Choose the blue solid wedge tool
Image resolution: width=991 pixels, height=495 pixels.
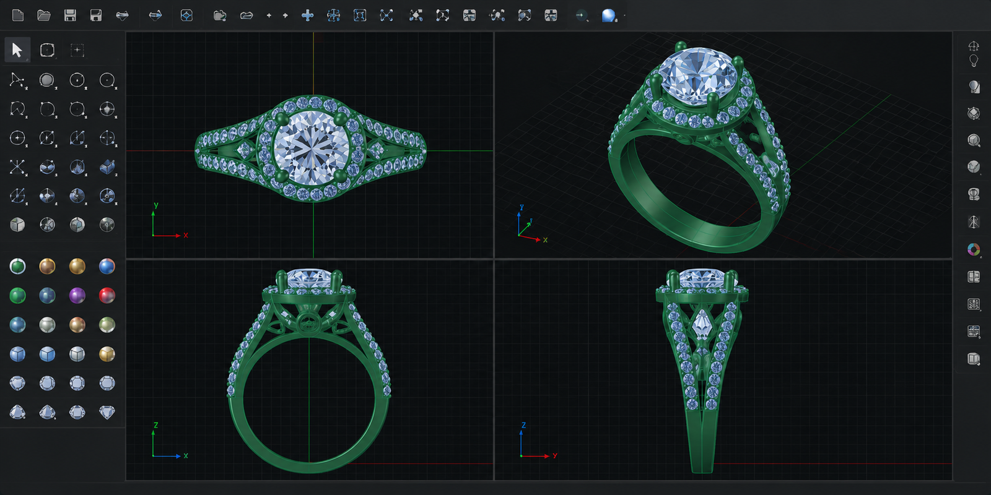[107, 167]
